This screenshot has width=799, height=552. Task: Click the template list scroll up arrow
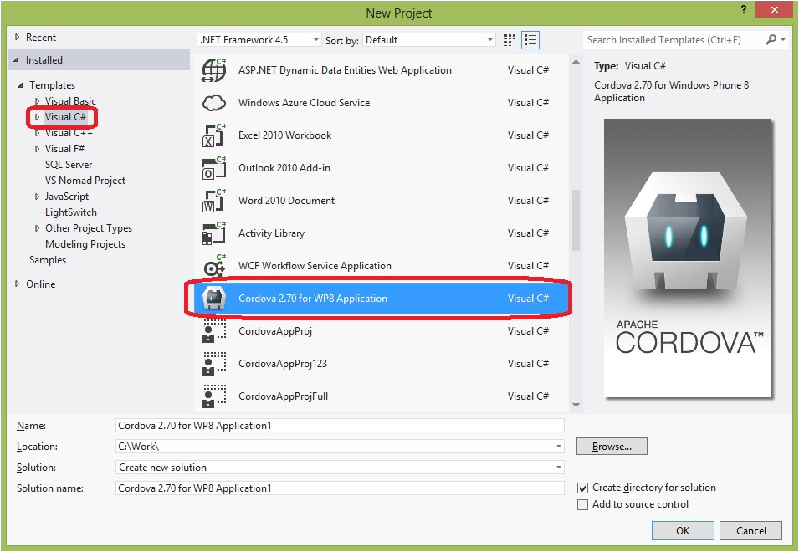[x=576, y=62]
